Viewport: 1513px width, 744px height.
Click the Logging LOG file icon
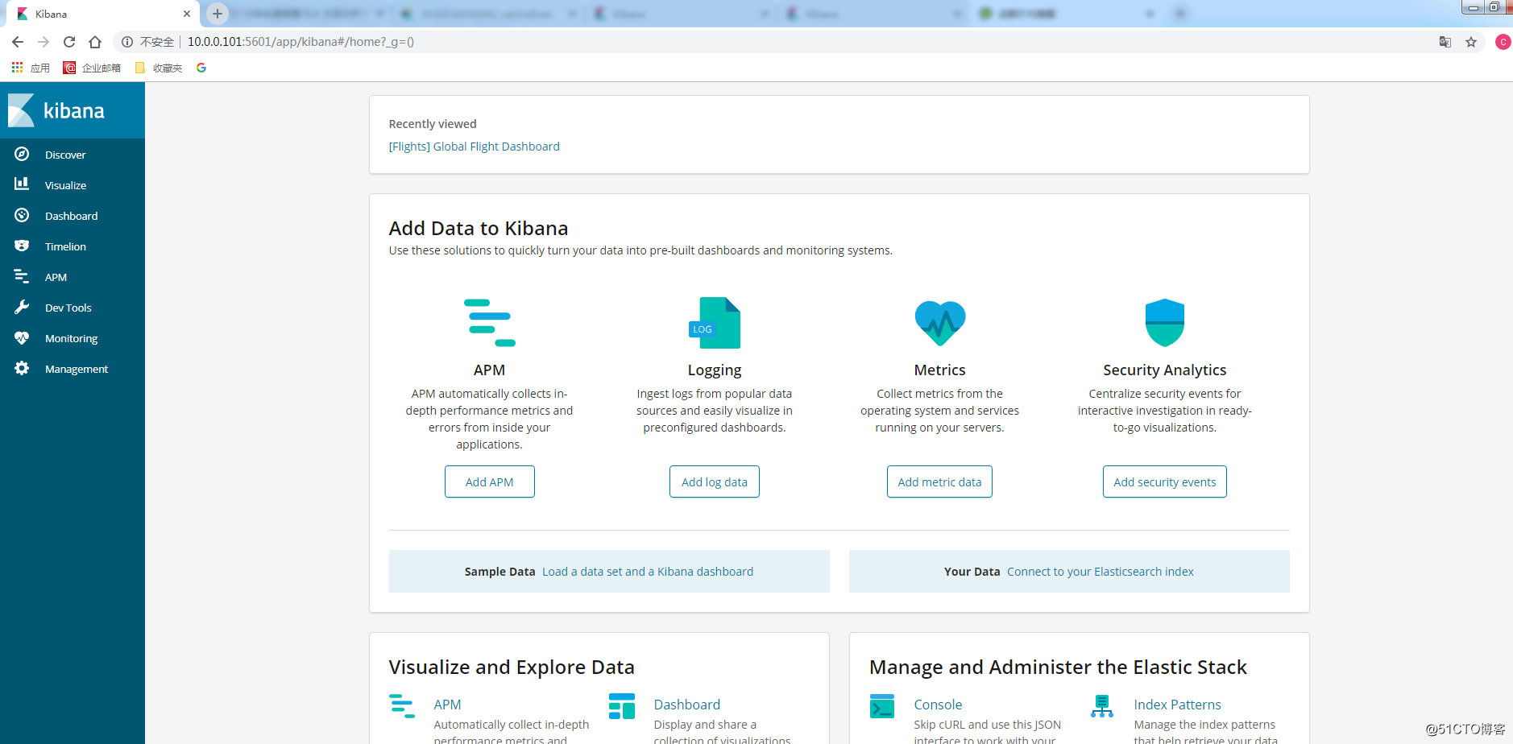[715, 323]
